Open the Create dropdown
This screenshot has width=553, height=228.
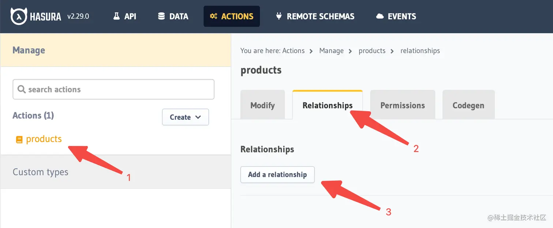[x=185, y=117]
